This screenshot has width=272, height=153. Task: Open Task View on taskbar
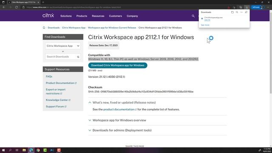[17, 150]
